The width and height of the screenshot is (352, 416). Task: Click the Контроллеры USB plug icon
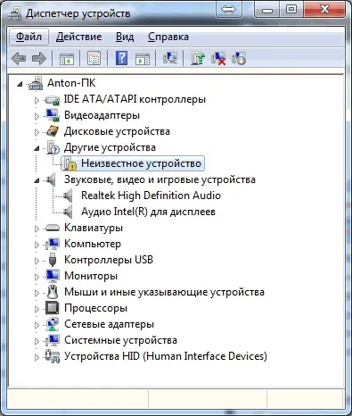tap(53, 260)
